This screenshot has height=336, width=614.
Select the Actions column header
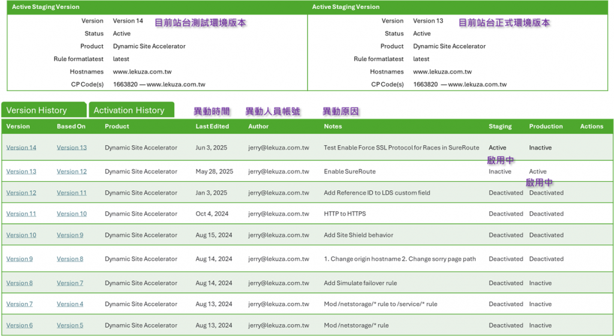pyautogui.click(x=592, y=127)
